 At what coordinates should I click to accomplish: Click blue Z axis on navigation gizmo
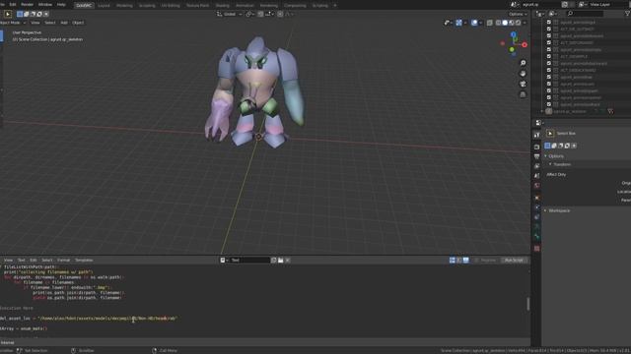click(x=513, y=35)
